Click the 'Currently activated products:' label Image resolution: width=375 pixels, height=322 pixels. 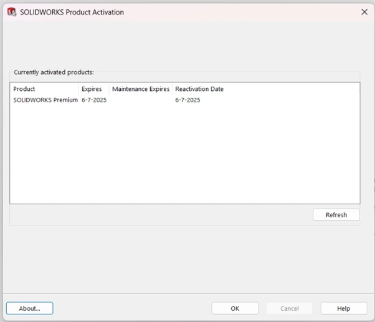[54, 72]
